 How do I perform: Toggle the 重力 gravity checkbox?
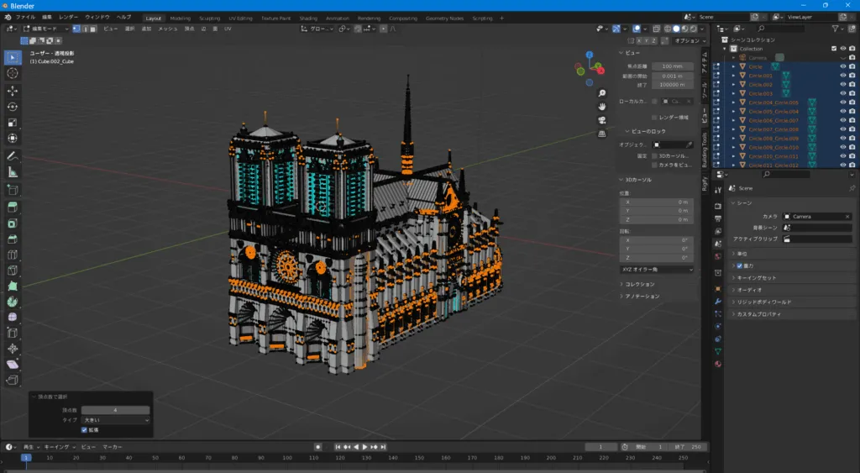(x=739, y=265)
